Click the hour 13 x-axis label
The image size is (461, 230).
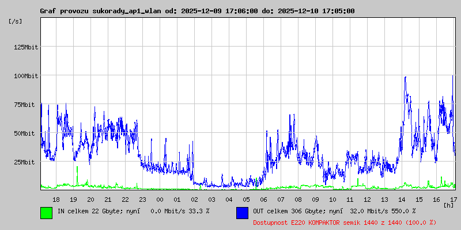384,200
